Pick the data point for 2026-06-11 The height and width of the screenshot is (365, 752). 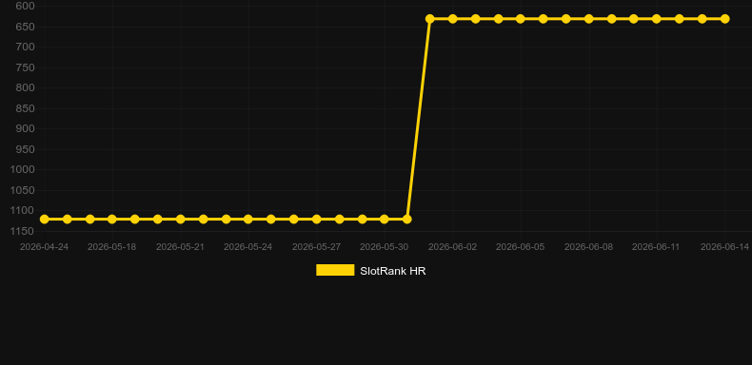(657, 19)
